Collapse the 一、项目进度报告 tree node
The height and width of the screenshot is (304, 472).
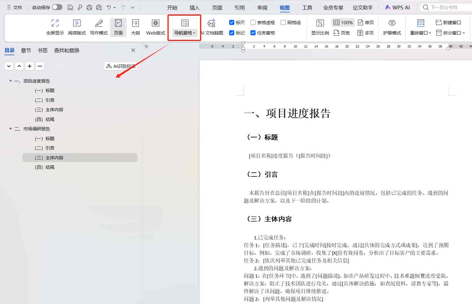10,81
